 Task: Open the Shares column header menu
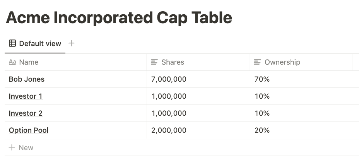[x=198, y=62]
